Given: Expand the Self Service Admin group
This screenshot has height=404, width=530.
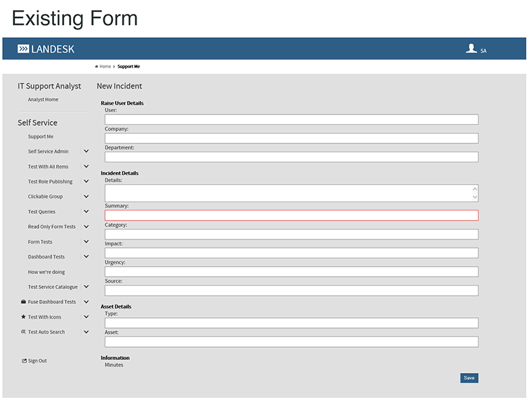Looking at the screenshot, I should click(86, 152).
